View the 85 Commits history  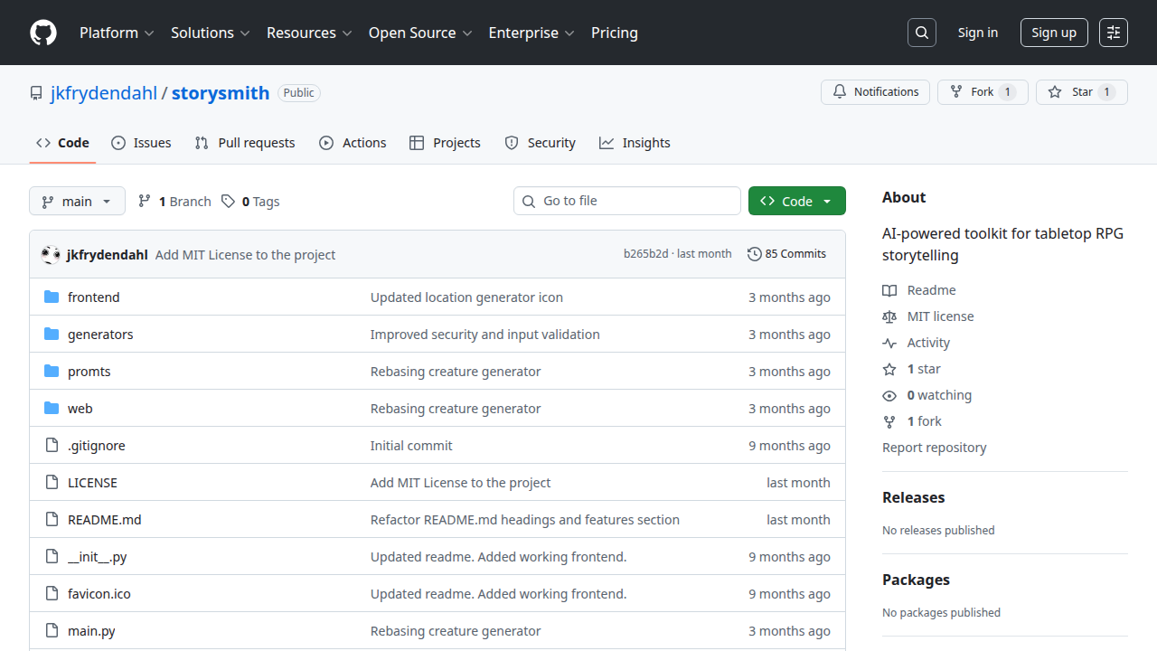(787, 254)
